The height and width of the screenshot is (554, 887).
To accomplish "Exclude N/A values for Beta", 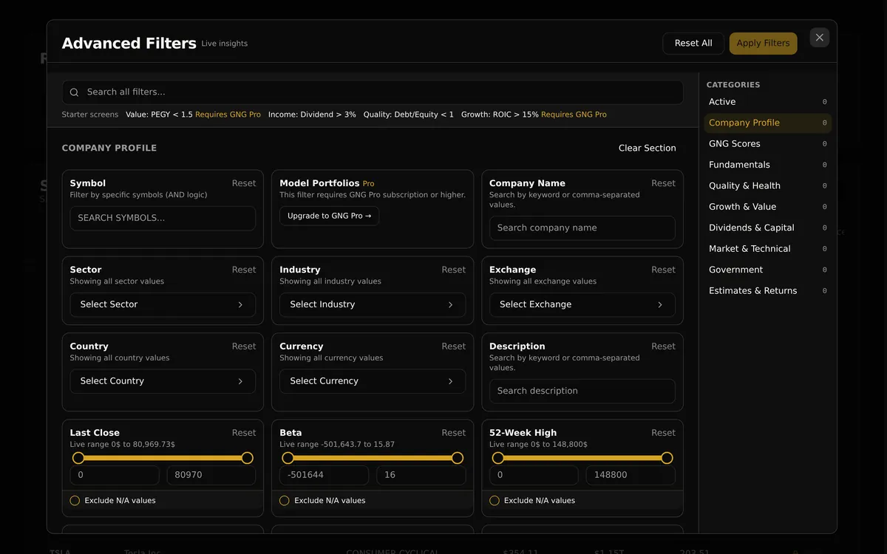I will coord(285,501).
